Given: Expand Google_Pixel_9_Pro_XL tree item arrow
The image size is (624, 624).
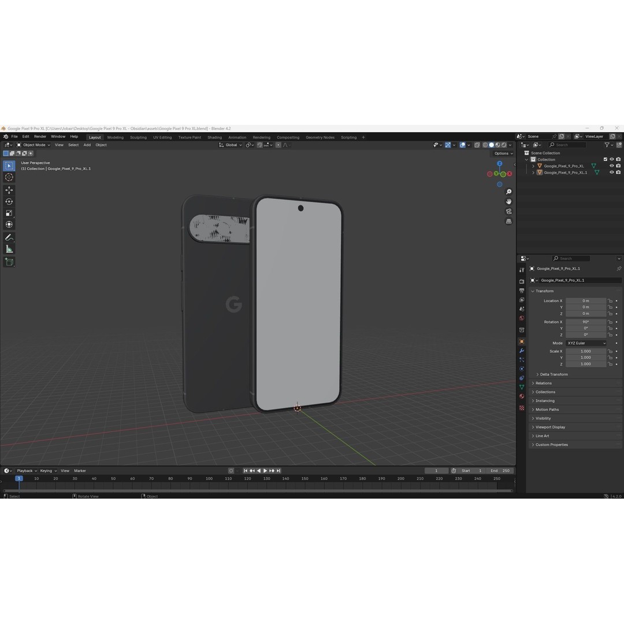Looking at the screenshot, I should tap(533, 166).
